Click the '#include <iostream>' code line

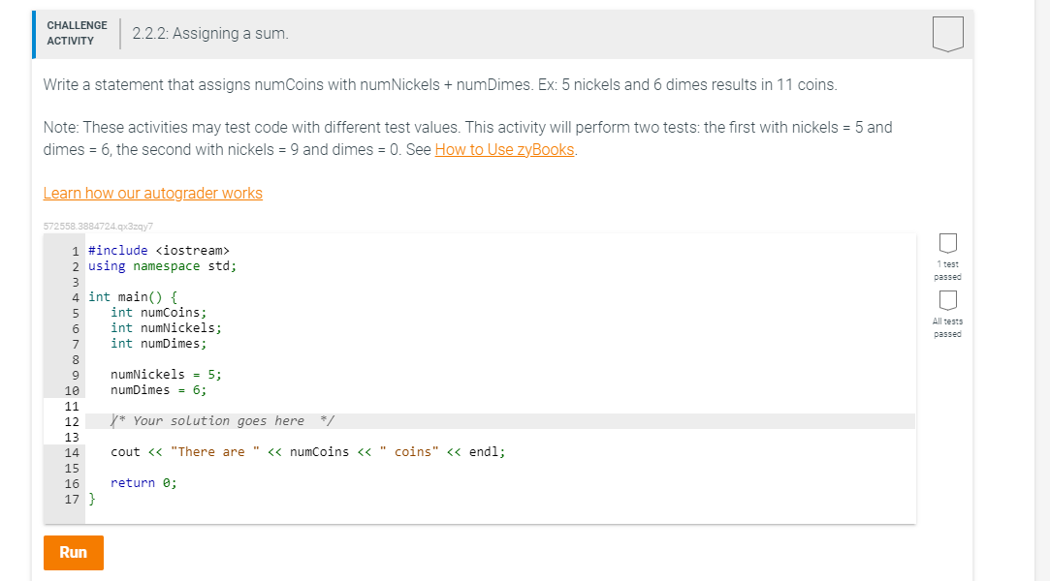[x=158, y=250]
